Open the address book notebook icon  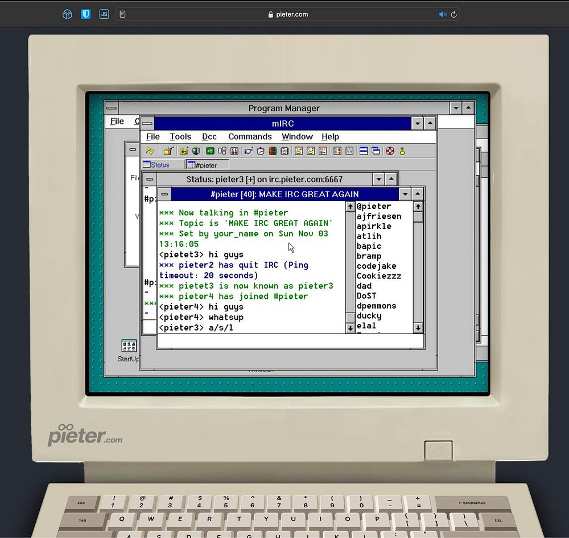pos(284,151)
